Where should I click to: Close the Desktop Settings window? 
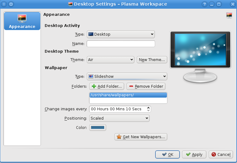[233, 4]
